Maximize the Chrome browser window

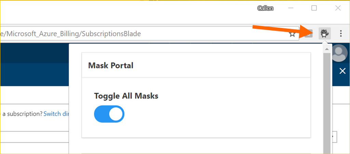point(314,8)
